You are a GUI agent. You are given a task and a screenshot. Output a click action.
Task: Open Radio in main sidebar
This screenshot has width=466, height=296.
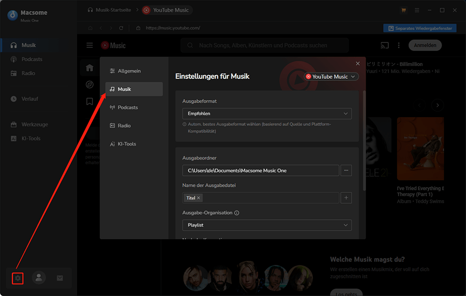tap(39, 73)
